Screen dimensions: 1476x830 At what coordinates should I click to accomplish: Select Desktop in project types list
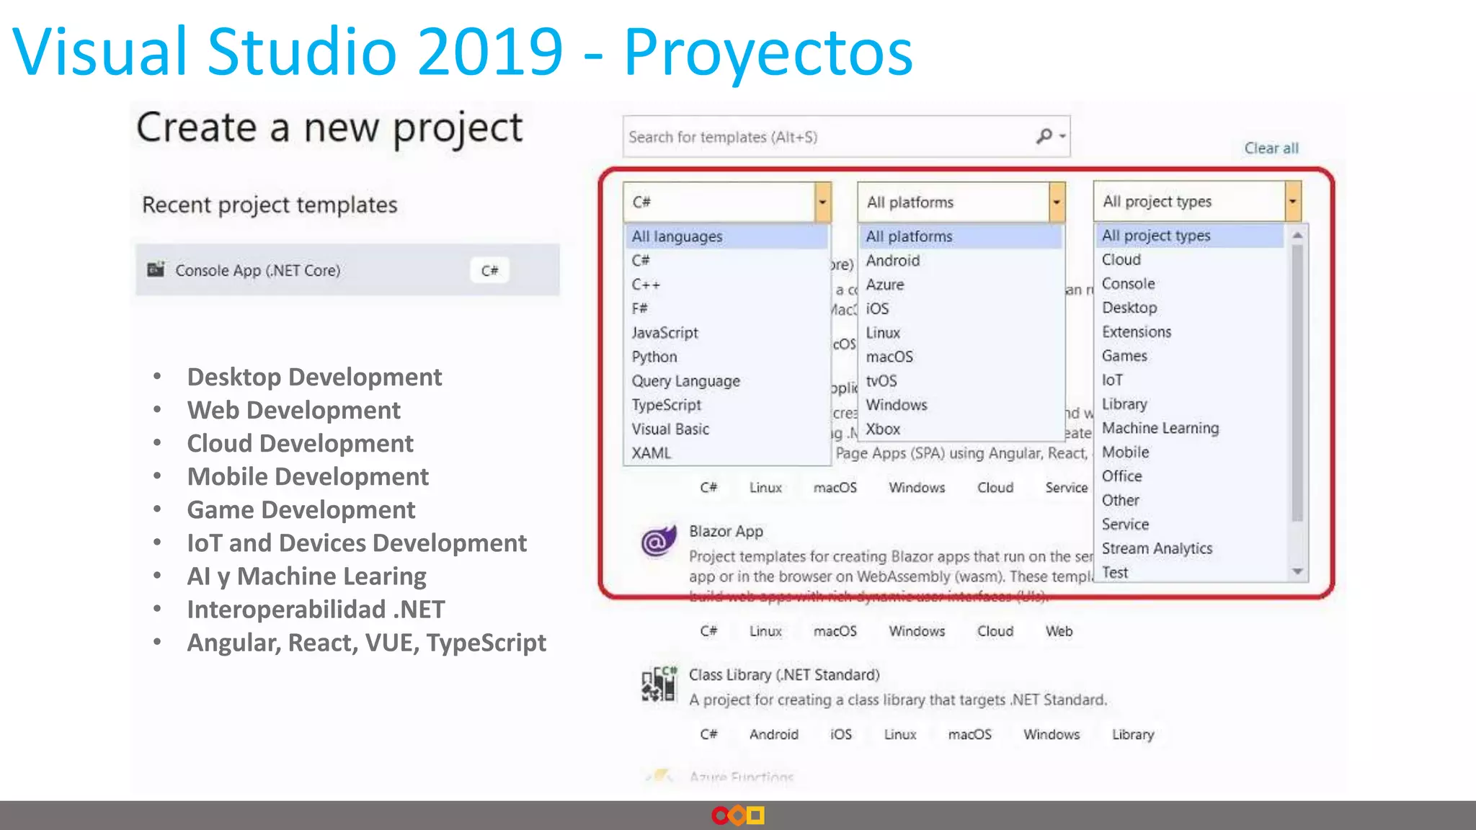[1190, 308]
